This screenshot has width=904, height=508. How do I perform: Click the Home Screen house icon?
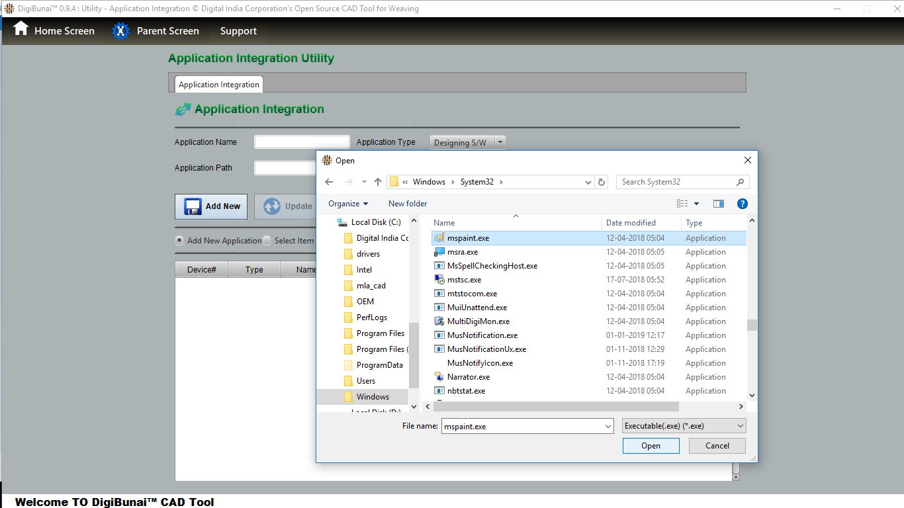[21, 29]
